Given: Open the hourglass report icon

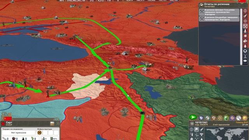Looking at the screenshot, I should [245, 56].
